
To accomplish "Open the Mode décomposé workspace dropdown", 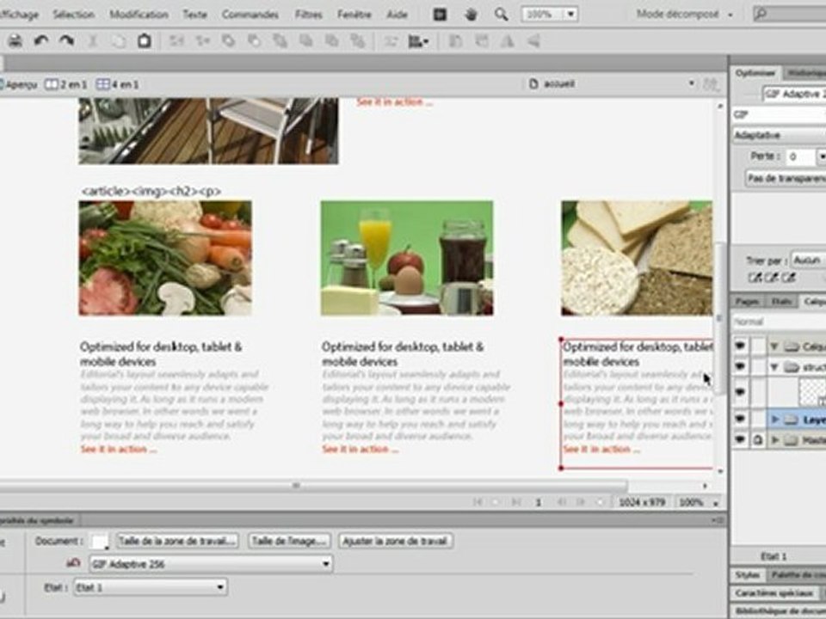I will (684, 15).
